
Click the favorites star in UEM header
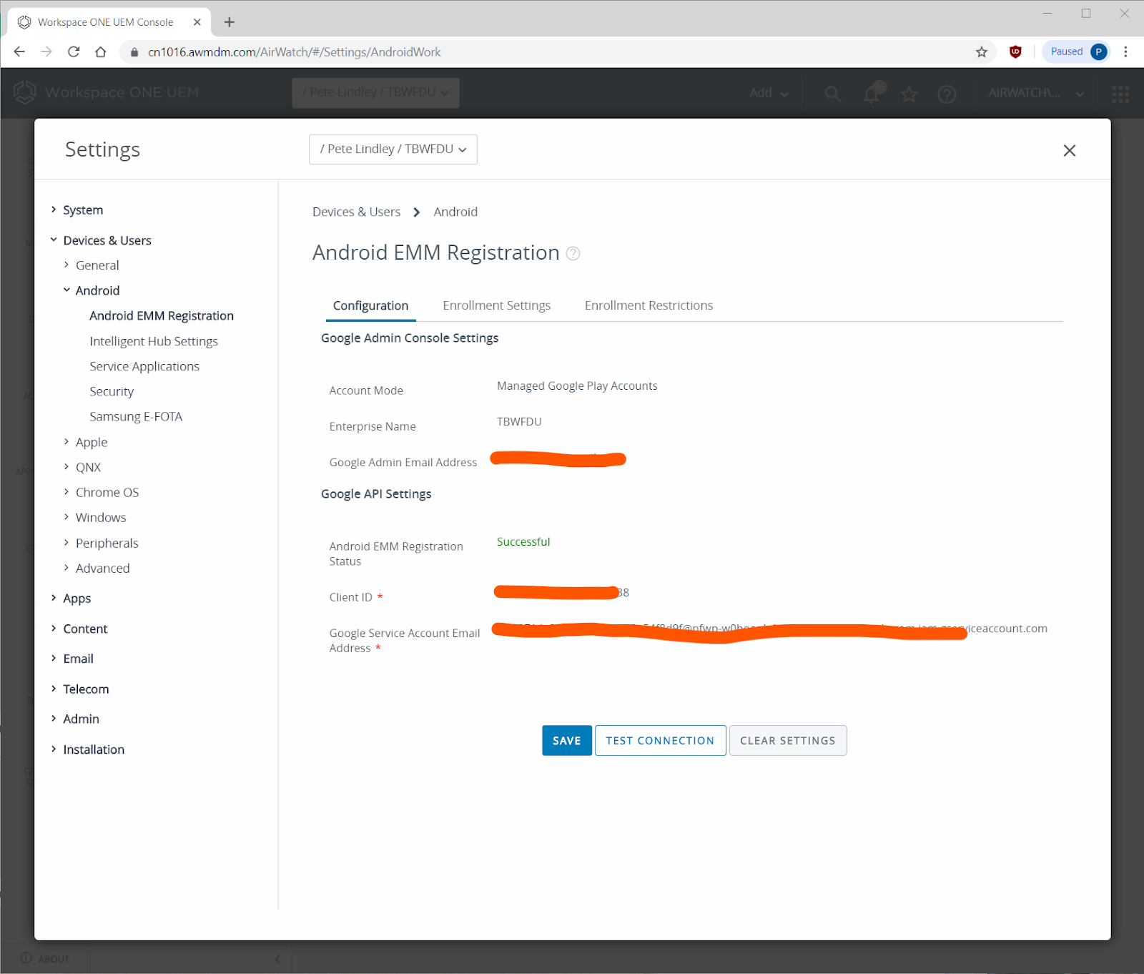click(909, 93)
